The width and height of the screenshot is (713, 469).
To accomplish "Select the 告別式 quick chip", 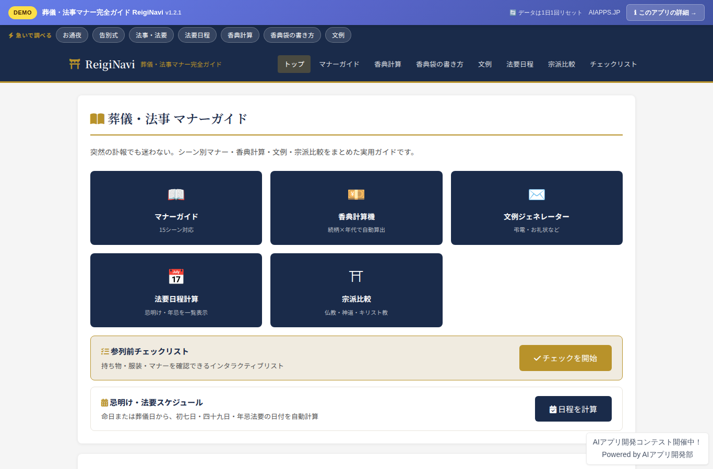I will click(x=109, y=35).
